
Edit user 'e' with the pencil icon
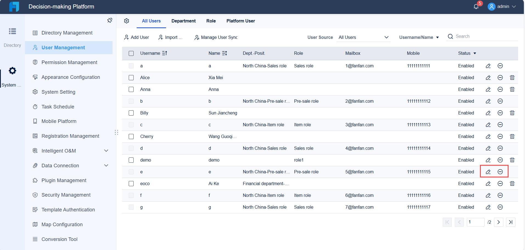[x=488, y=172]
